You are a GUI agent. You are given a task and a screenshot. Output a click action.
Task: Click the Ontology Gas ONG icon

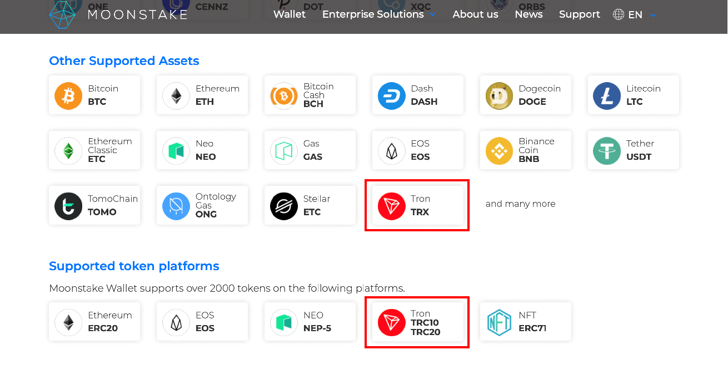pos(176,206)
